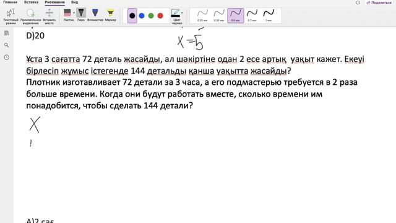Click the word понадобится in the note
Image resolution: width=396 pixels, height=223 pixels.
(53, 106)
